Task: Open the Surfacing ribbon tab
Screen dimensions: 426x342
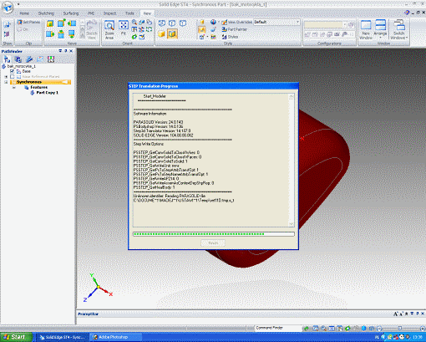Action: point(71,13)
